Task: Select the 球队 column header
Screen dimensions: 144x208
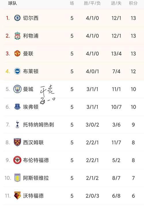Action: pos(12,3)
